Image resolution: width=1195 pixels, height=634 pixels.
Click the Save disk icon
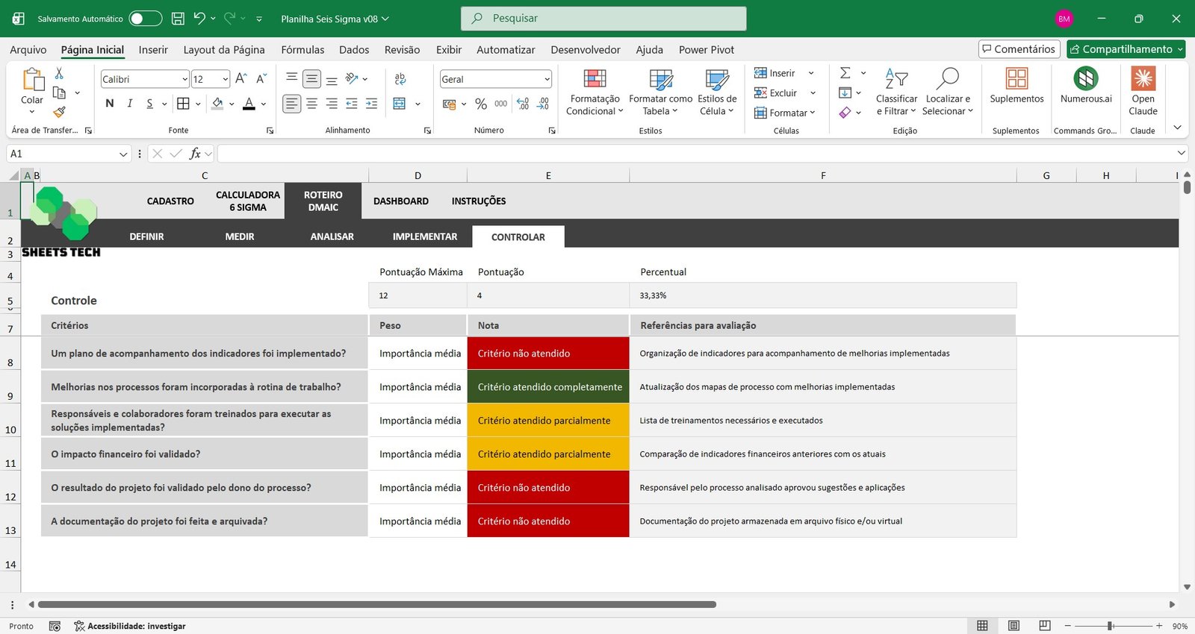click(x=178, y=19)
